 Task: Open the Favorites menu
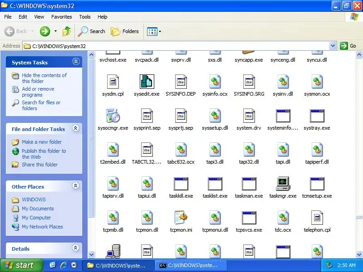pyautogui.click(x=62, y=17)
